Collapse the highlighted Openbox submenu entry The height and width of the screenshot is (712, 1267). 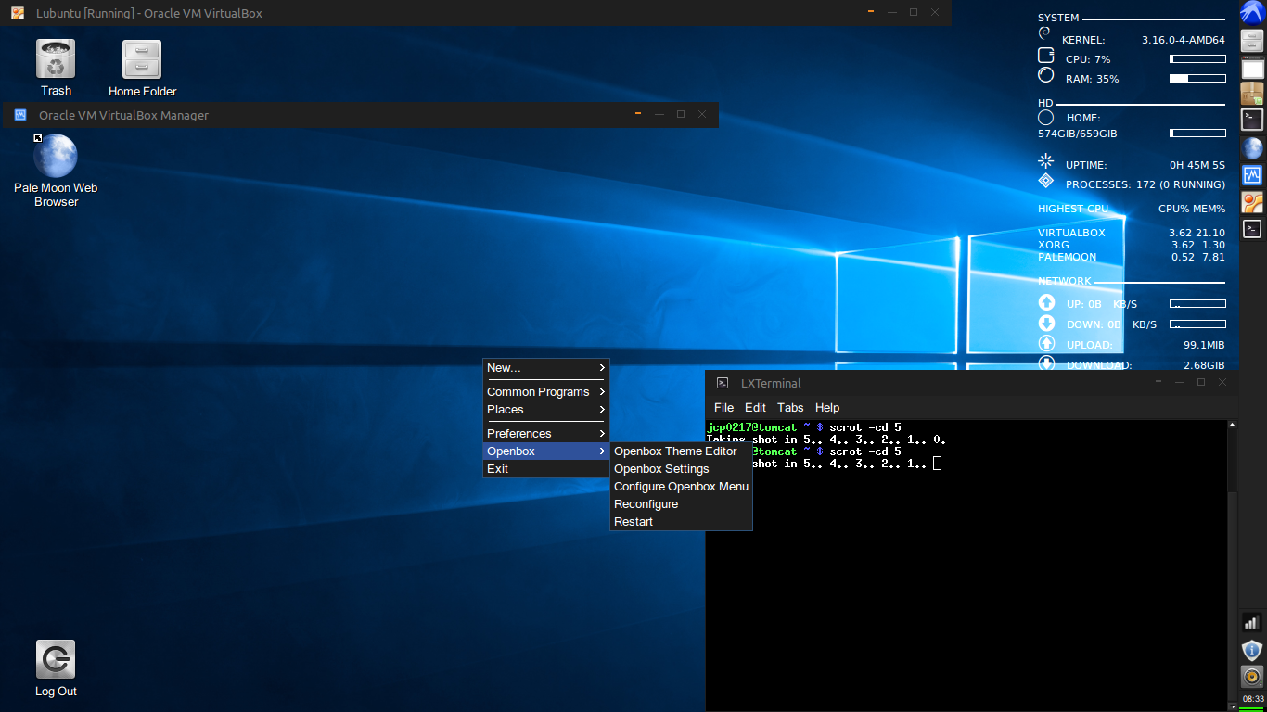(545, 451)
